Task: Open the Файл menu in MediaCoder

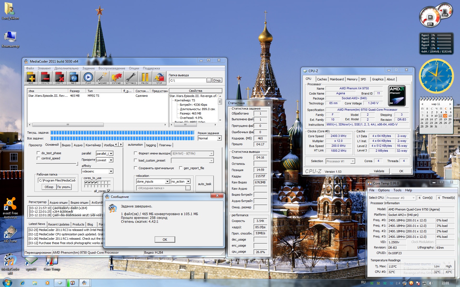Action: click(x=30, y=68)
